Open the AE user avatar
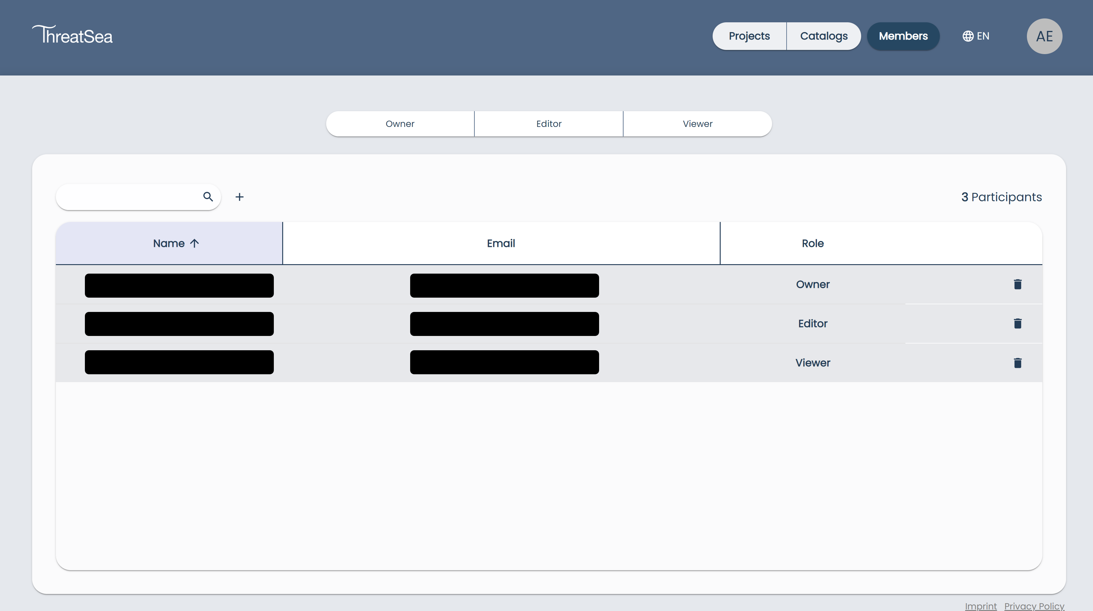 (1044, 36)
